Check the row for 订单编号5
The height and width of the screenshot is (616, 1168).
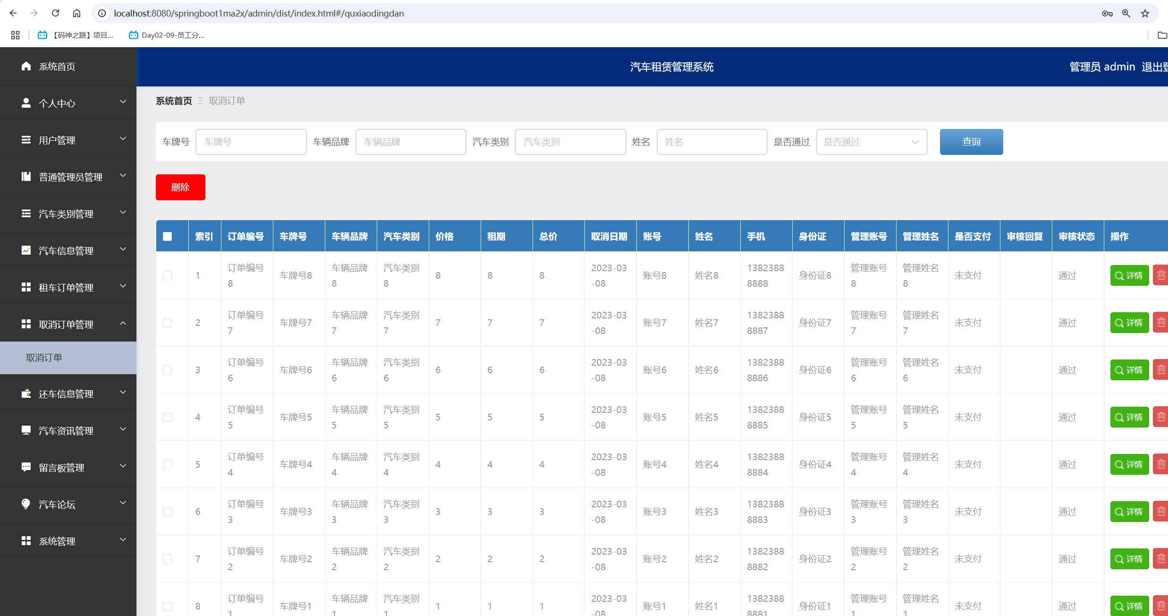pyautogui.click(x=168, y=417)
